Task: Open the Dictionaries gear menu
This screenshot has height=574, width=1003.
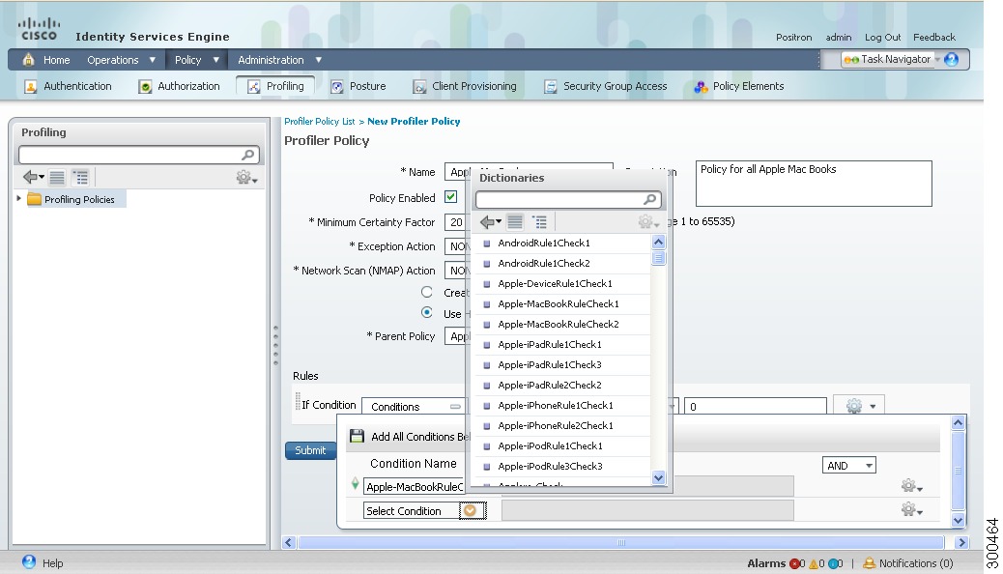Action: [648, 222]
